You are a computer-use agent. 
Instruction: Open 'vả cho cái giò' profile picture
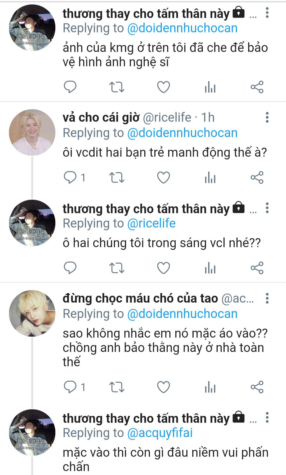pyautogui.click(x=32, y=132)
